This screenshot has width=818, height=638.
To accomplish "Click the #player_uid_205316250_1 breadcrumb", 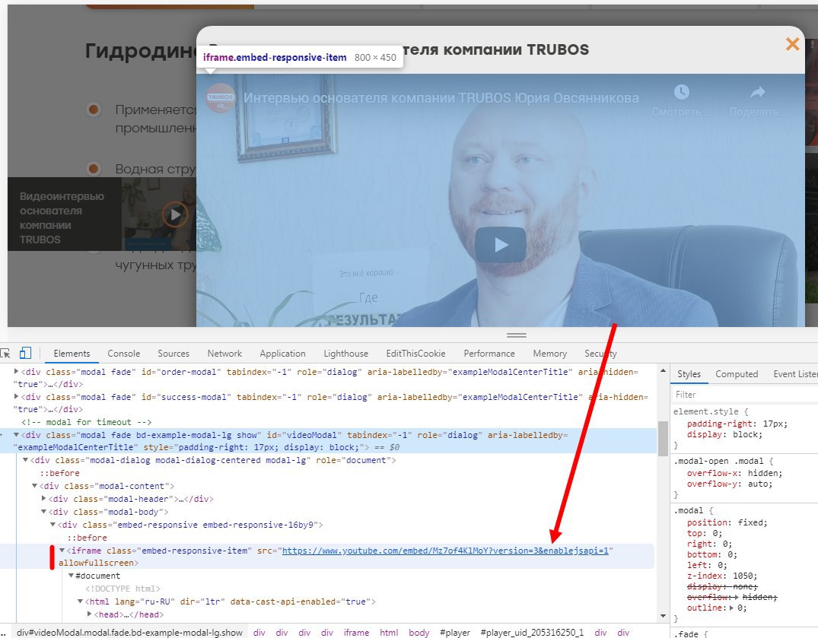I will coord(532,632).
